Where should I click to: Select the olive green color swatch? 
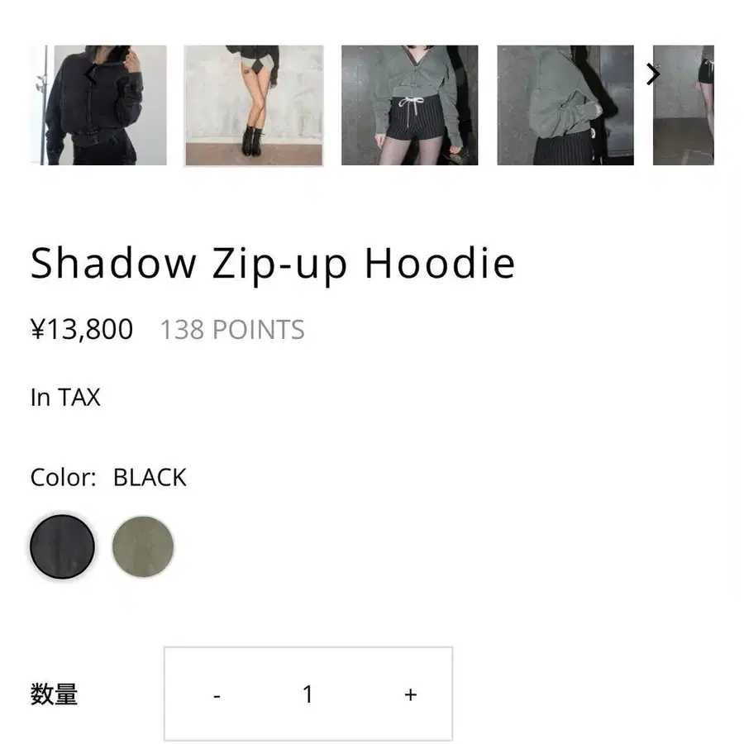click(x=143, y=546)
